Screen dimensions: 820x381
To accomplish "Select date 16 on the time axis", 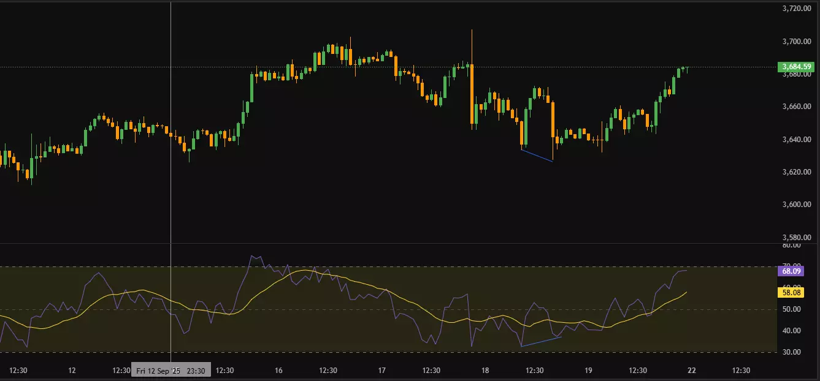I will (x=278, y=371).
